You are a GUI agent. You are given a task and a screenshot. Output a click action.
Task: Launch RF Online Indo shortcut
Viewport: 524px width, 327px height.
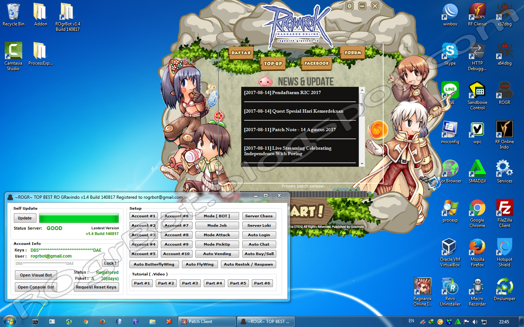505,135
